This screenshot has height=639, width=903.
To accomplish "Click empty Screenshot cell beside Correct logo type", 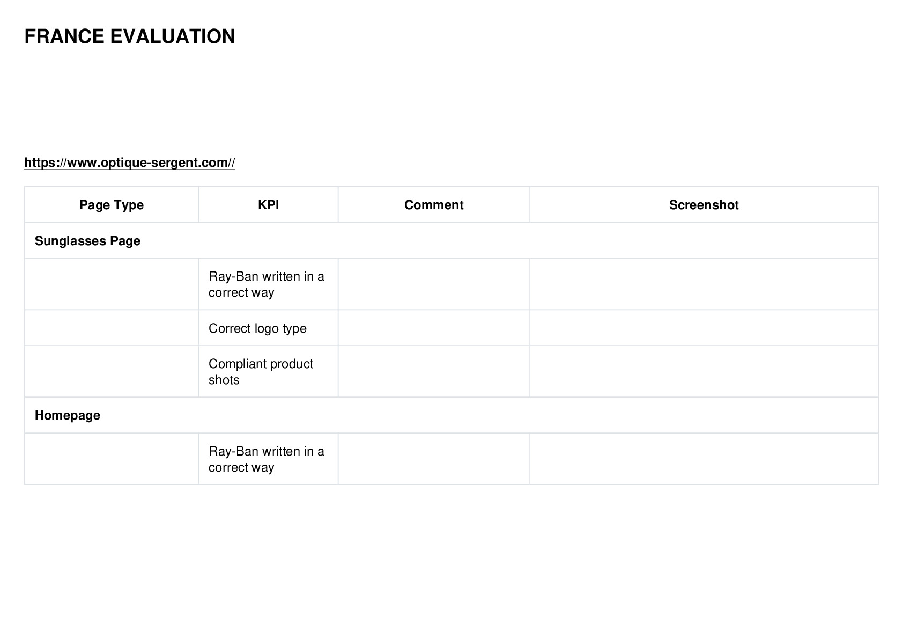I will click(704, 328).
